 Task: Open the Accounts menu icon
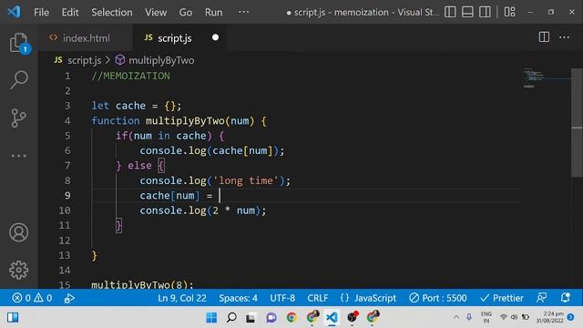(x=18, y=232)
